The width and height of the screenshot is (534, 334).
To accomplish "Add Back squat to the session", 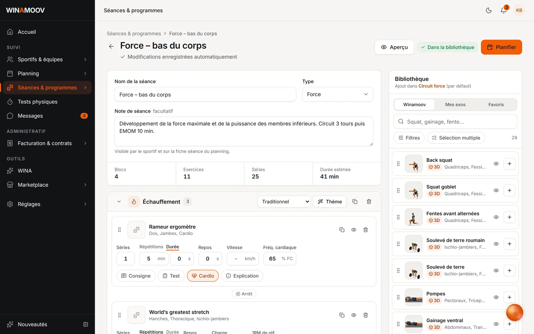I will tap(509, 164).
